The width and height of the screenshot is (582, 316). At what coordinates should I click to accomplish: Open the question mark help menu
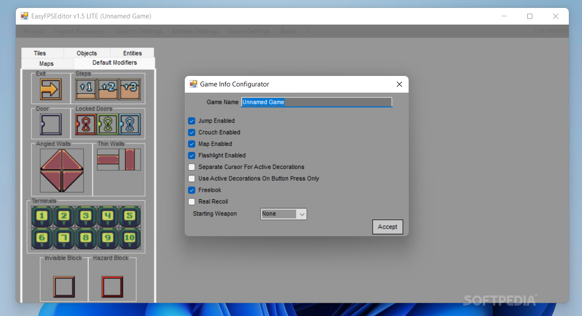pos(307,31)
